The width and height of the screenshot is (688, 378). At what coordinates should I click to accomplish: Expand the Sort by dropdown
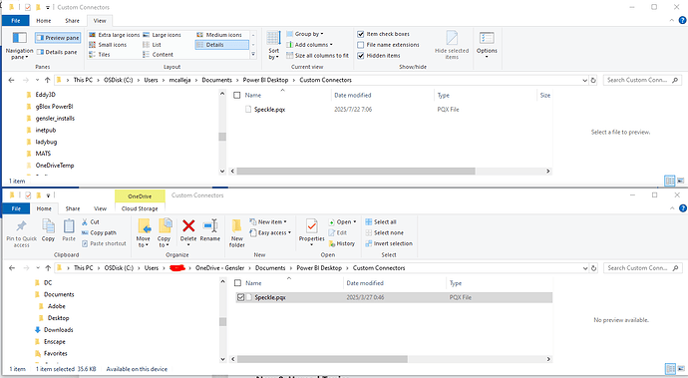pyautogui.click(x=273, y=45)
